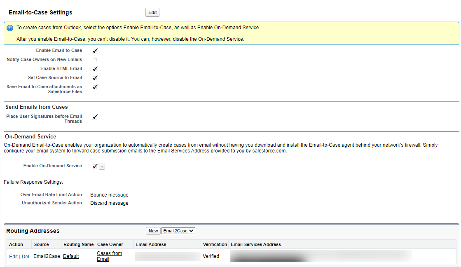Open the Email2Case routing type dropdown
461x267 pixels.
coord(178,231)
